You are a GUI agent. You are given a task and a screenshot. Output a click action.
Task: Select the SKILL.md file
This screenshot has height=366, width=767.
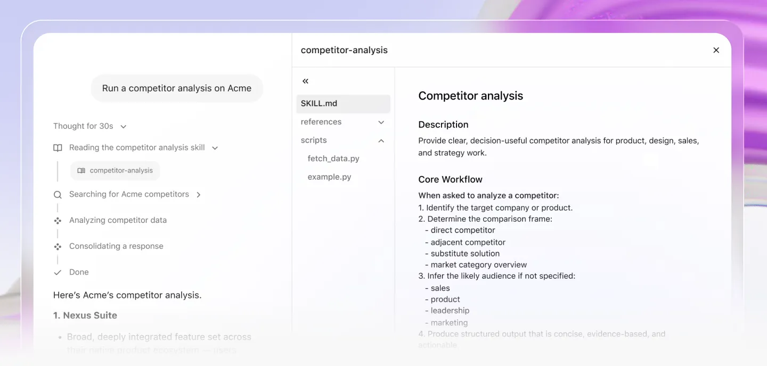(343, 104)
